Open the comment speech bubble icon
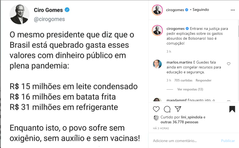The width and height of the screenshot is (239, 148). tap(167, 109)
